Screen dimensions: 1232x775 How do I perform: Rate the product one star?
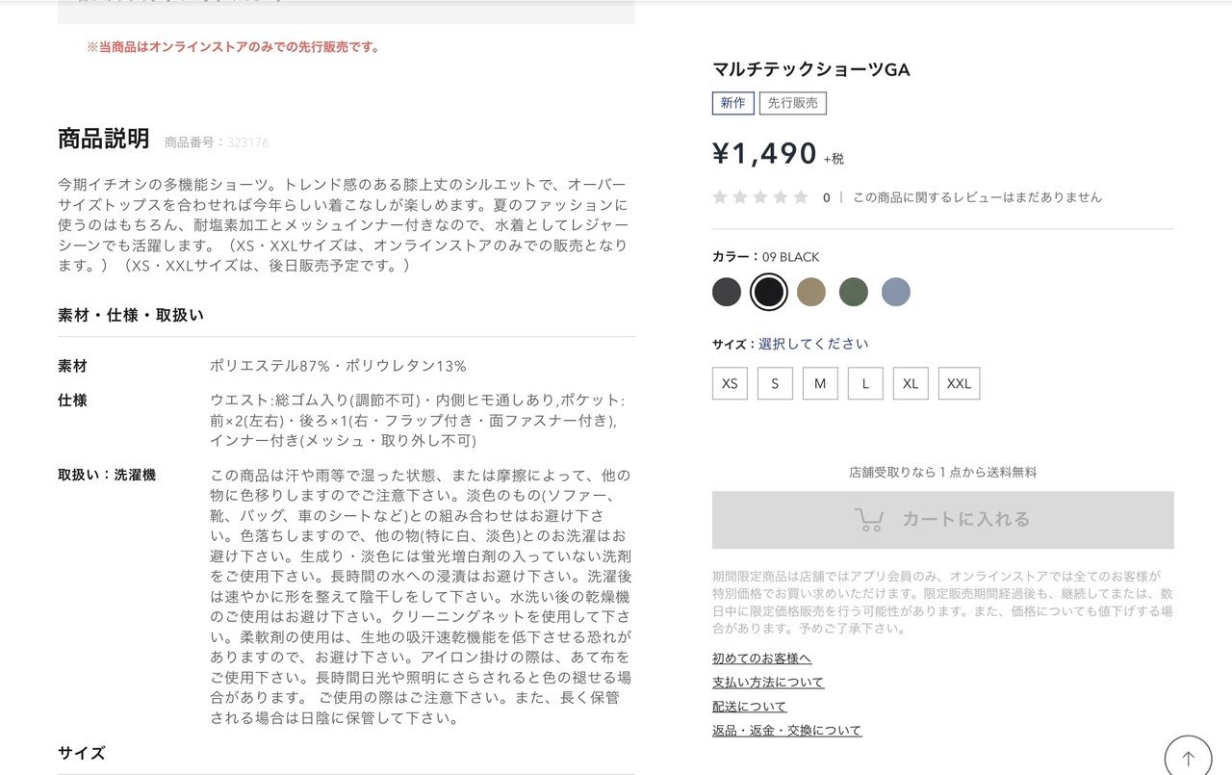tap(720, 197)
